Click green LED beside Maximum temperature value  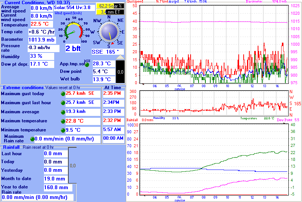[x=63, y=121]
